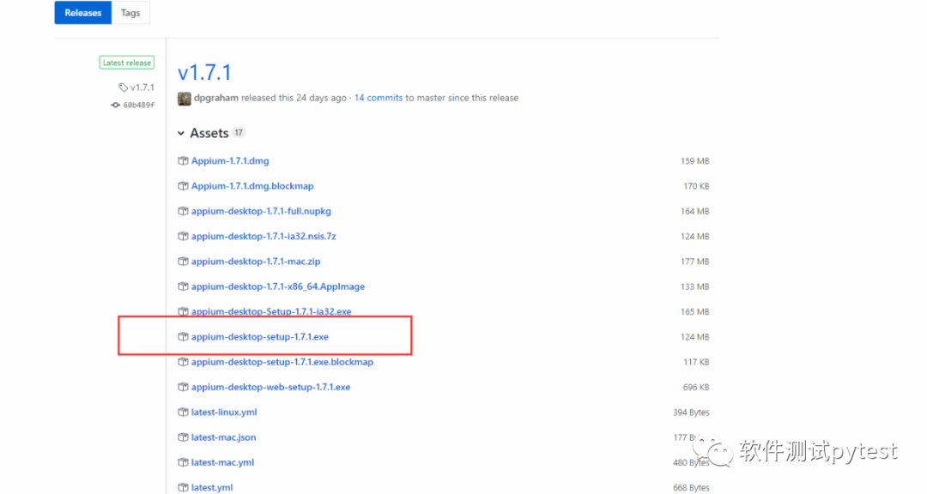The width and height of the screenshot is (927, 494).
Task: Click the 164 MB size text
Action: tap(694, 212)
